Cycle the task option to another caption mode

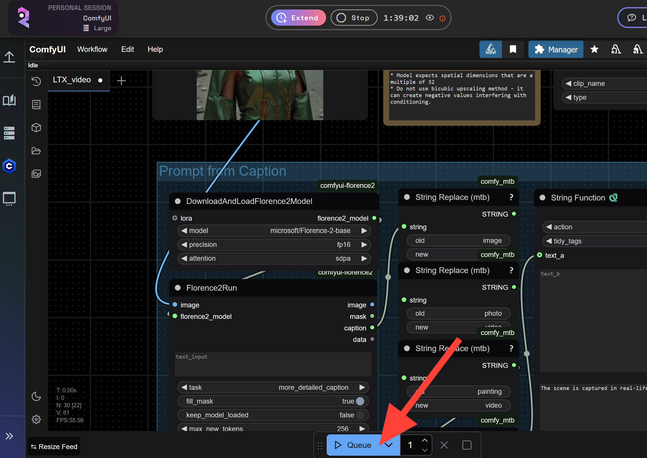pyautogui.click(x=362, y=387)
